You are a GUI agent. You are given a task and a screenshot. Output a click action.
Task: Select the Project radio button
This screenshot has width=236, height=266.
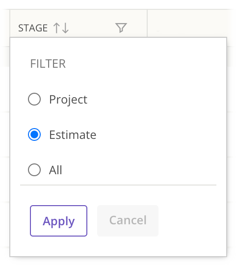click(34, 99)
